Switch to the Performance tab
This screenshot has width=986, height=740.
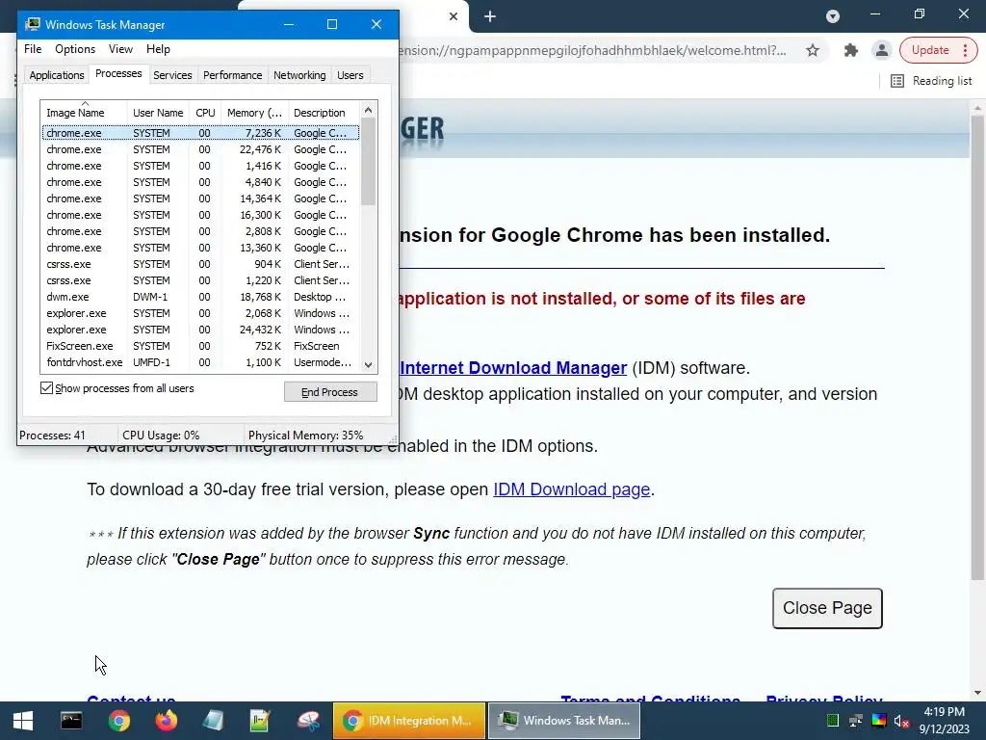tap(232, 75)
